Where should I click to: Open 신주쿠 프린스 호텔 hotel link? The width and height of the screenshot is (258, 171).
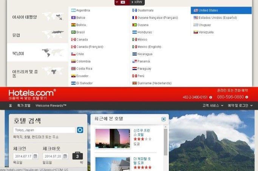pyautogui.click(x=142, y=133)
